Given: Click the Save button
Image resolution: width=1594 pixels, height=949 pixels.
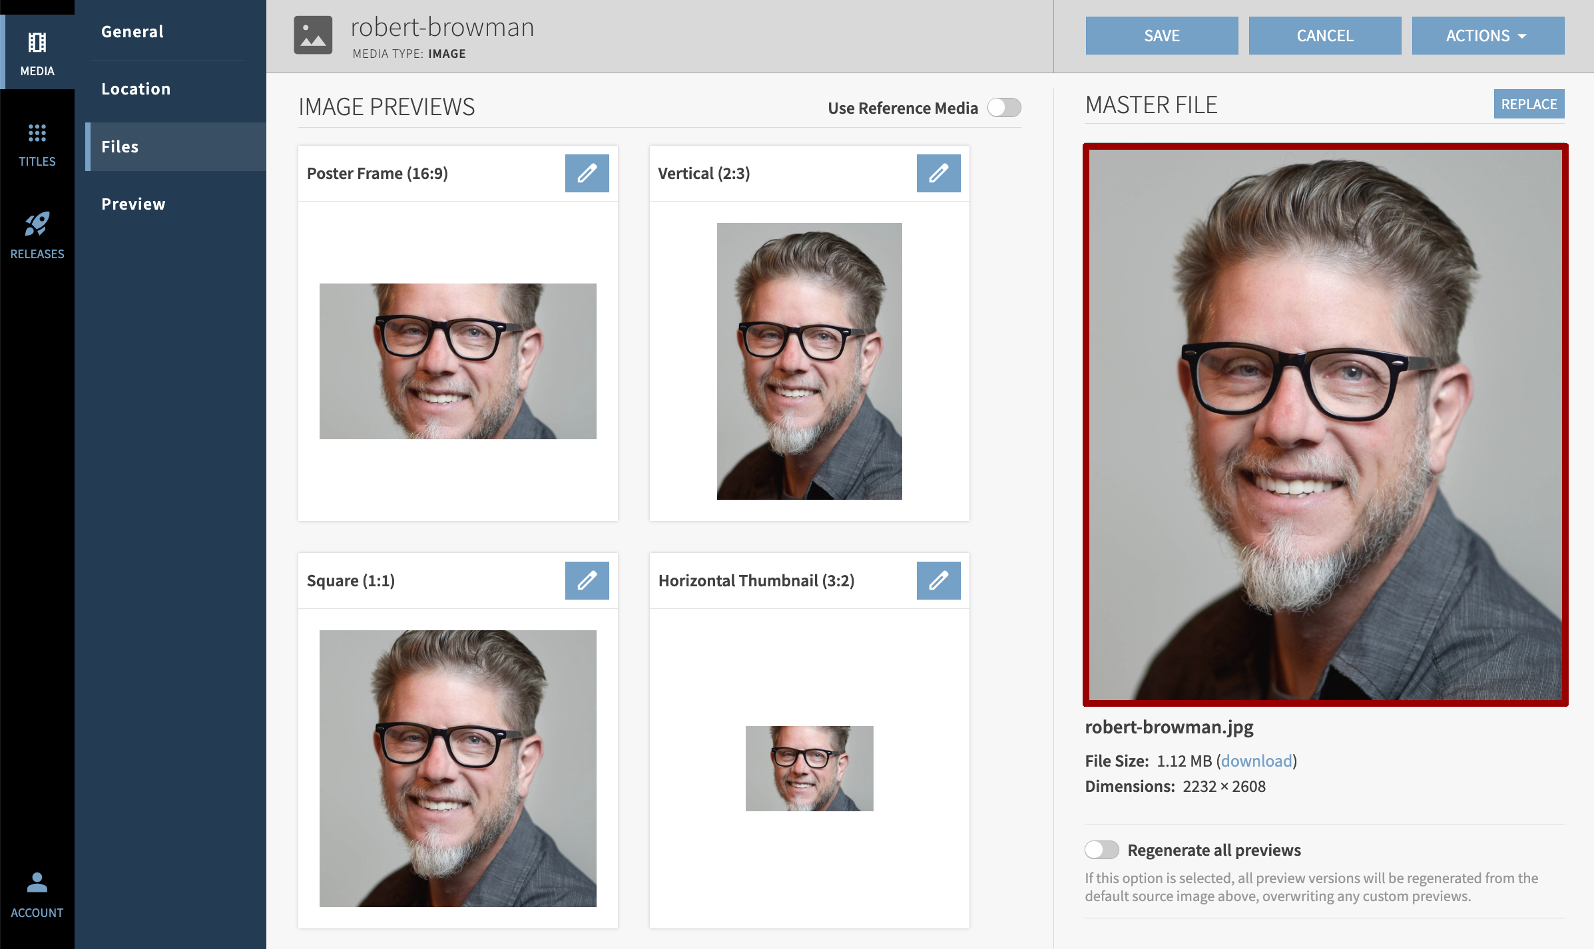Looking at the screenshot, I should click(1161, 36).
